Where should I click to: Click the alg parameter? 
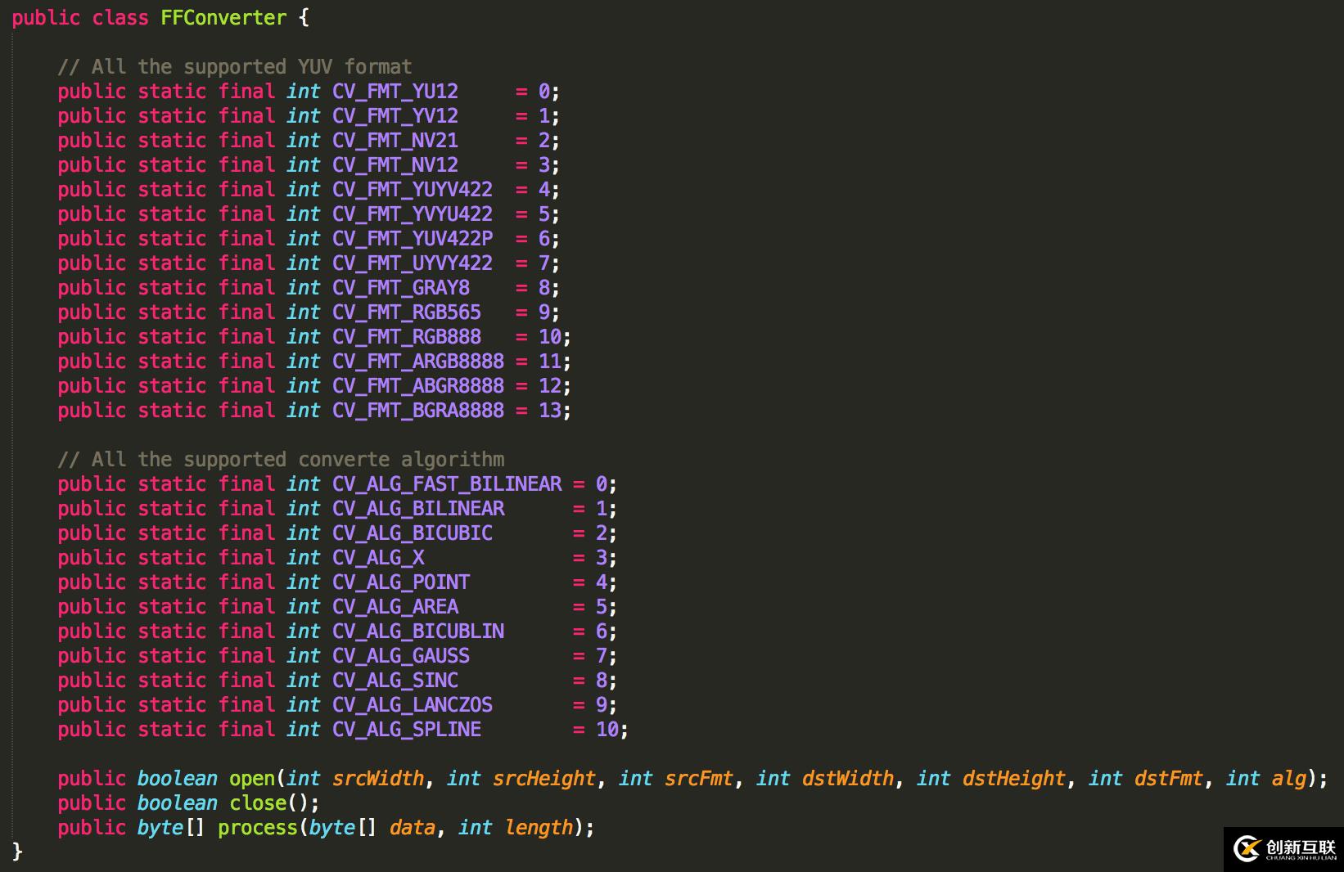pyautogui.click(x=1289, y=778)
